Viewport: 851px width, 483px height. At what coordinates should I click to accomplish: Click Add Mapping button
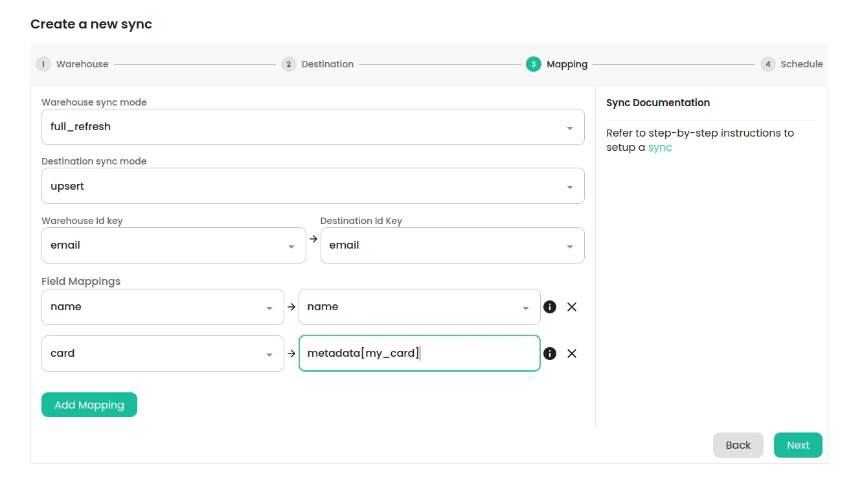89,405
